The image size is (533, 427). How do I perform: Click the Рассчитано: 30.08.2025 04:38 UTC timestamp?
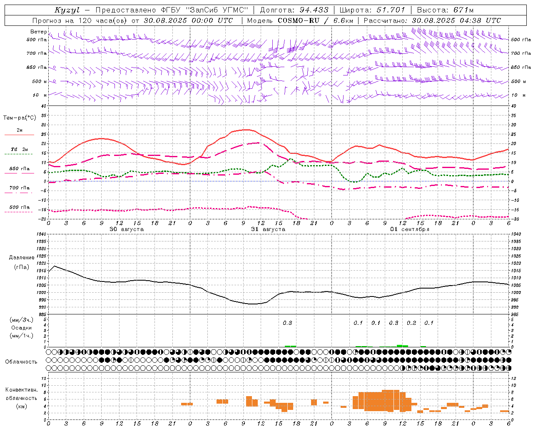(x=432, y=20)
